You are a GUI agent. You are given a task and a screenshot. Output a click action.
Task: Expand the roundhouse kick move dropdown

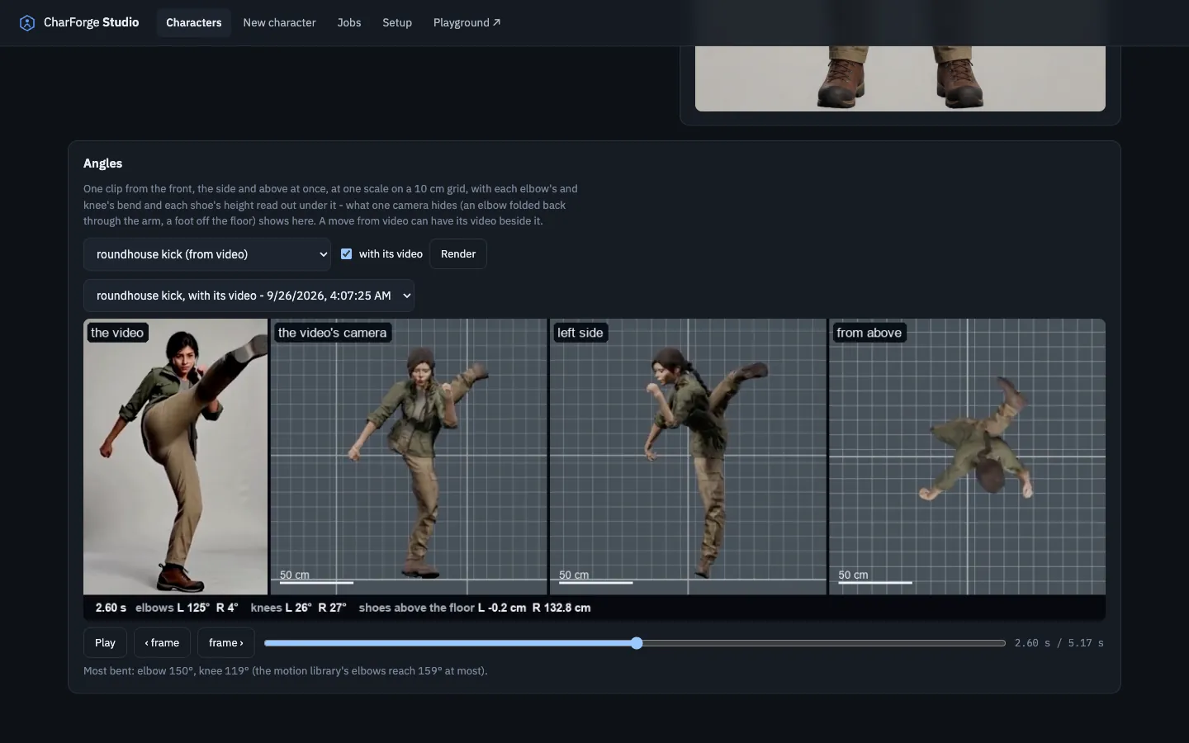(207, 254)
